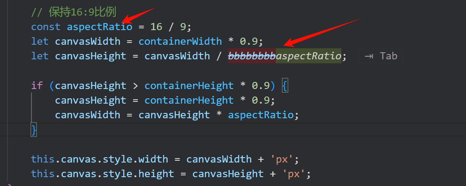Image resolution: width=466 pixels, height=186 pixels.
Task: Click the comment line about the 16:9 ratio
Action: click(x=74, y=12)
